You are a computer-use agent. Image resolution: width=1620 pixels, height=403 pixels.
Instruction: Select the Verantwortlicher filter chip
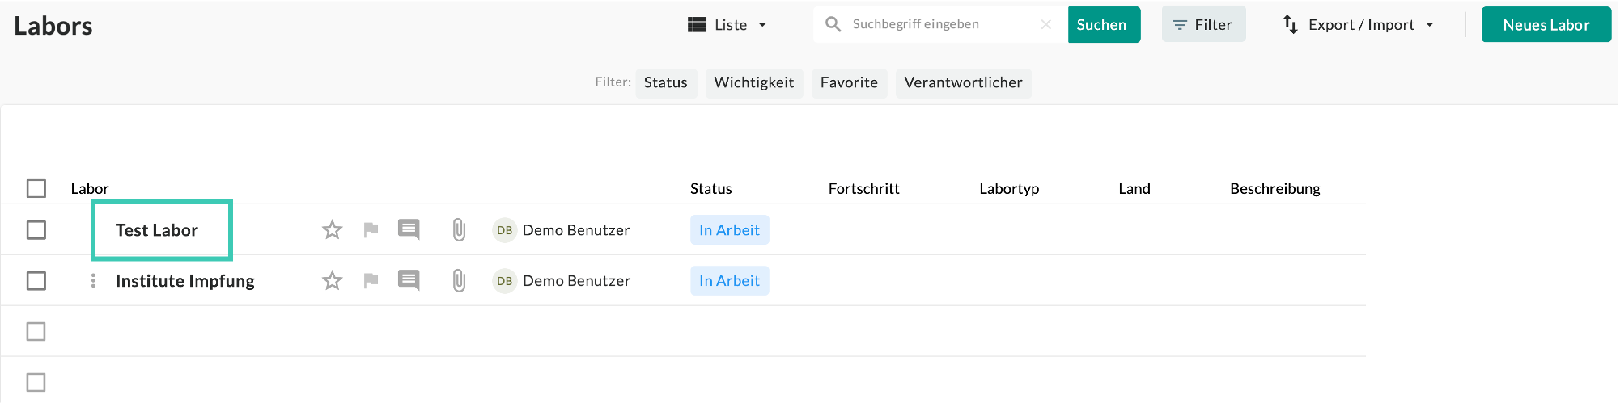click(x=963, y=82)
